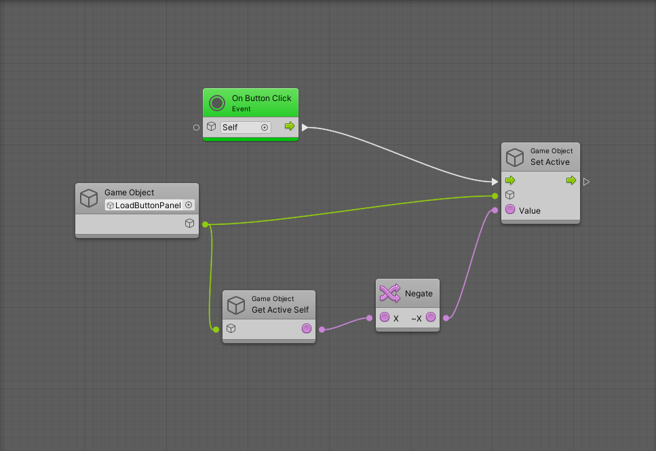Click Set Active's green control output arrow

571,180
